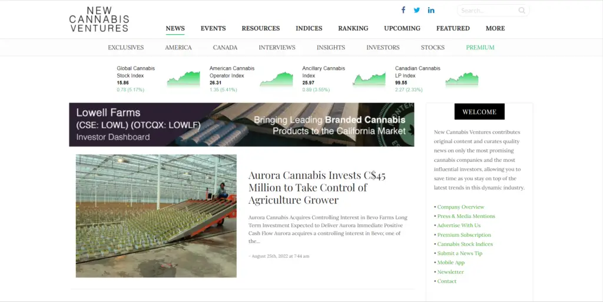
Task: Open American Cannabis Operator Index chart
Action: pos(276,79)
